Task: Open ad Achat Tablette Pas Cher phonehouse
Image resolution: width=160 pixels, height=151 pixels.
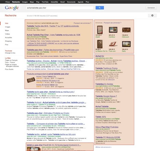Action: (53, 35)
